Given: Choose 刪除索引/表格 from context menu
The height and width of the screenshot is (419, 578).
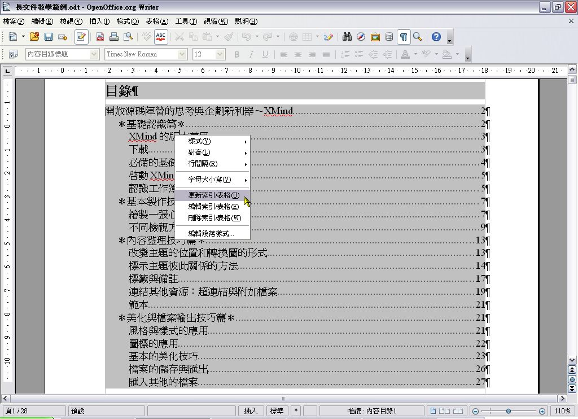Looking at the screenshot, I should [x=213, y=218].
